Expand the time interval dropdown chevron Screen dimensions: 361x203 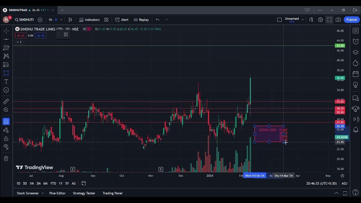pos(61,20)
